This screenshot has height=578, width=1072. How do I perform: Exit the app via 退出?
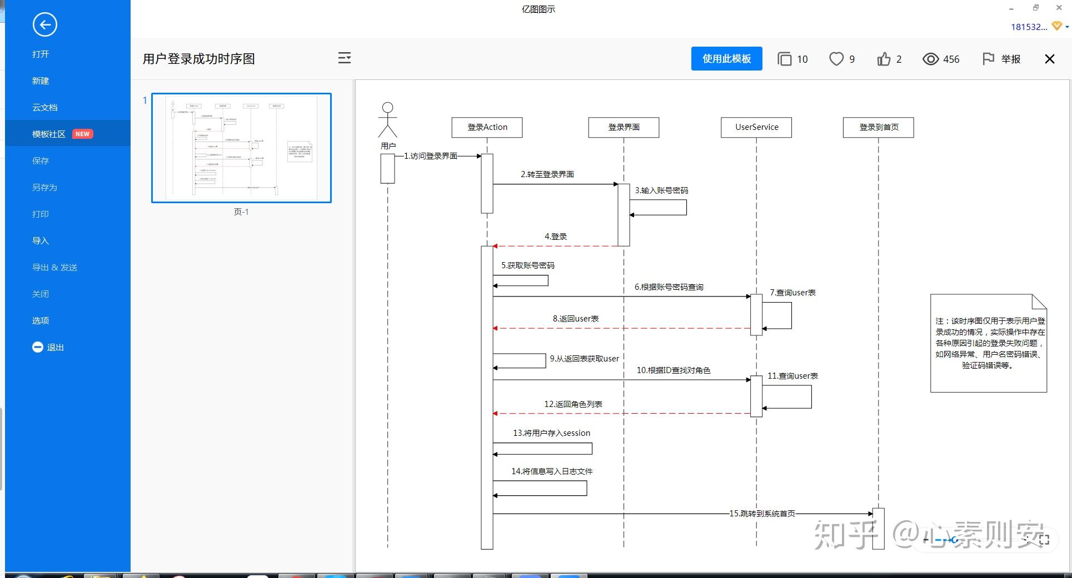48,347
